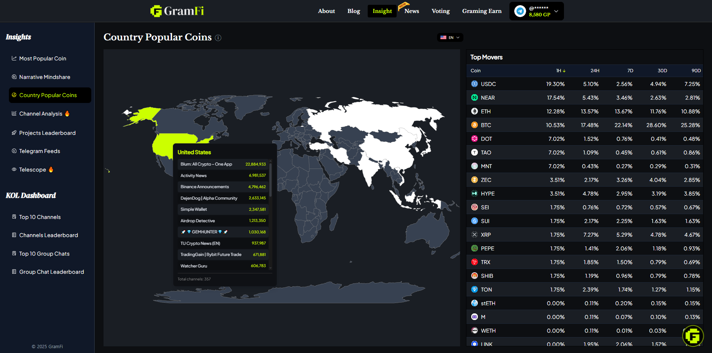This screenshot has width=712, height=353.
Task: Open Projects Leaderboard sidebar link
Action: [47, 133]
